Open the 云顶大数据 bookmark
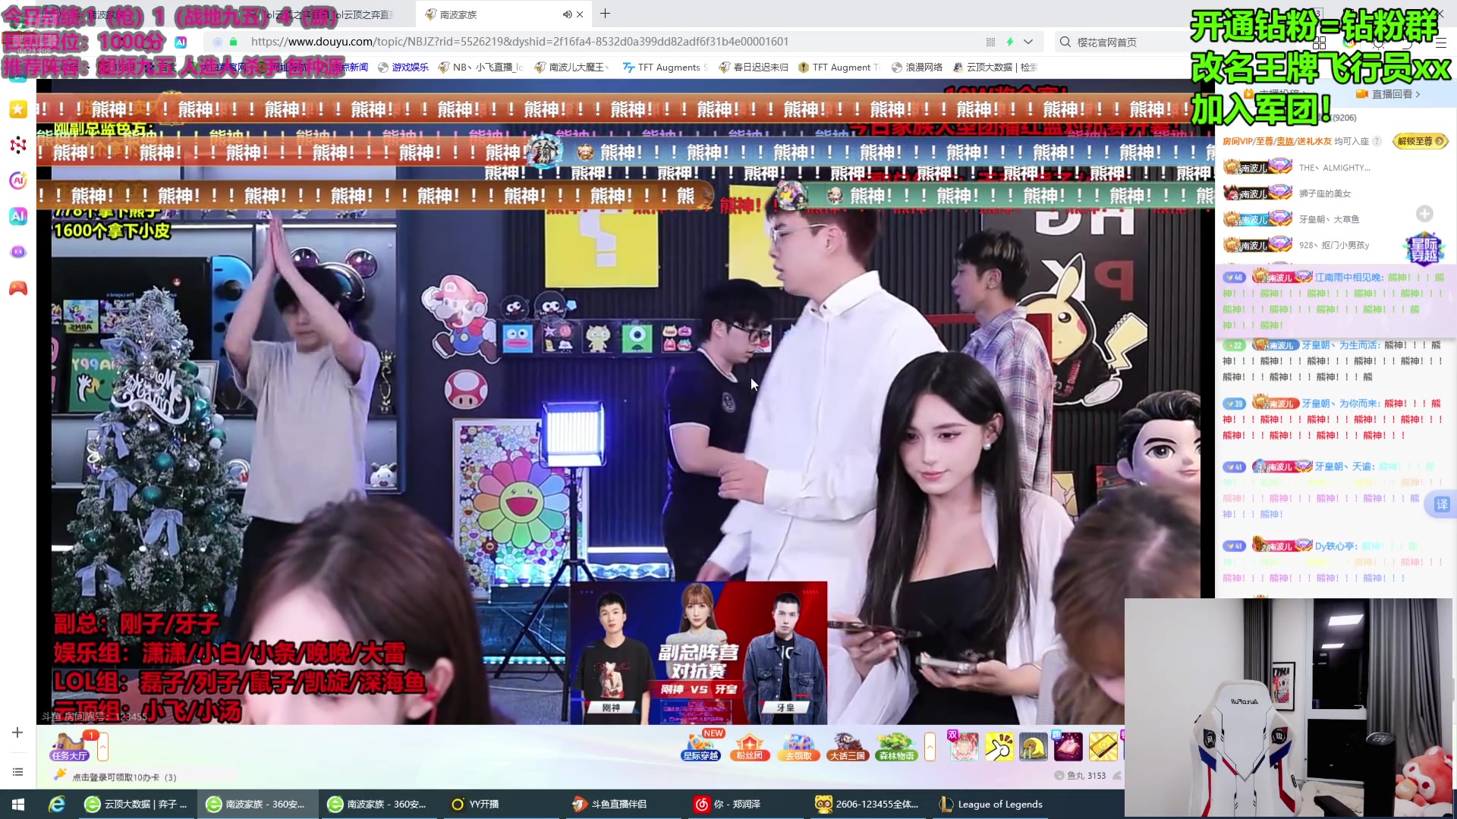 coord(995,67)
